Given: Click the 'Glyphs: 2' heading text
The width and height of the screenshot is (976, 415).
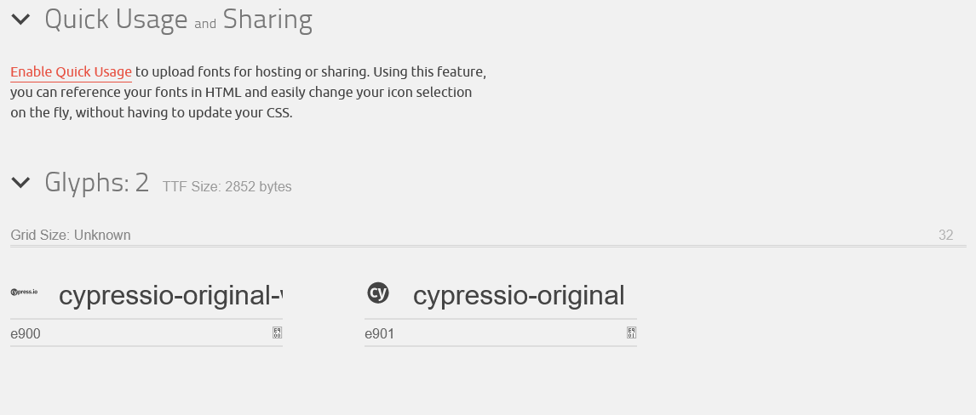Looking at the screenshot, I should click(96, 182).
